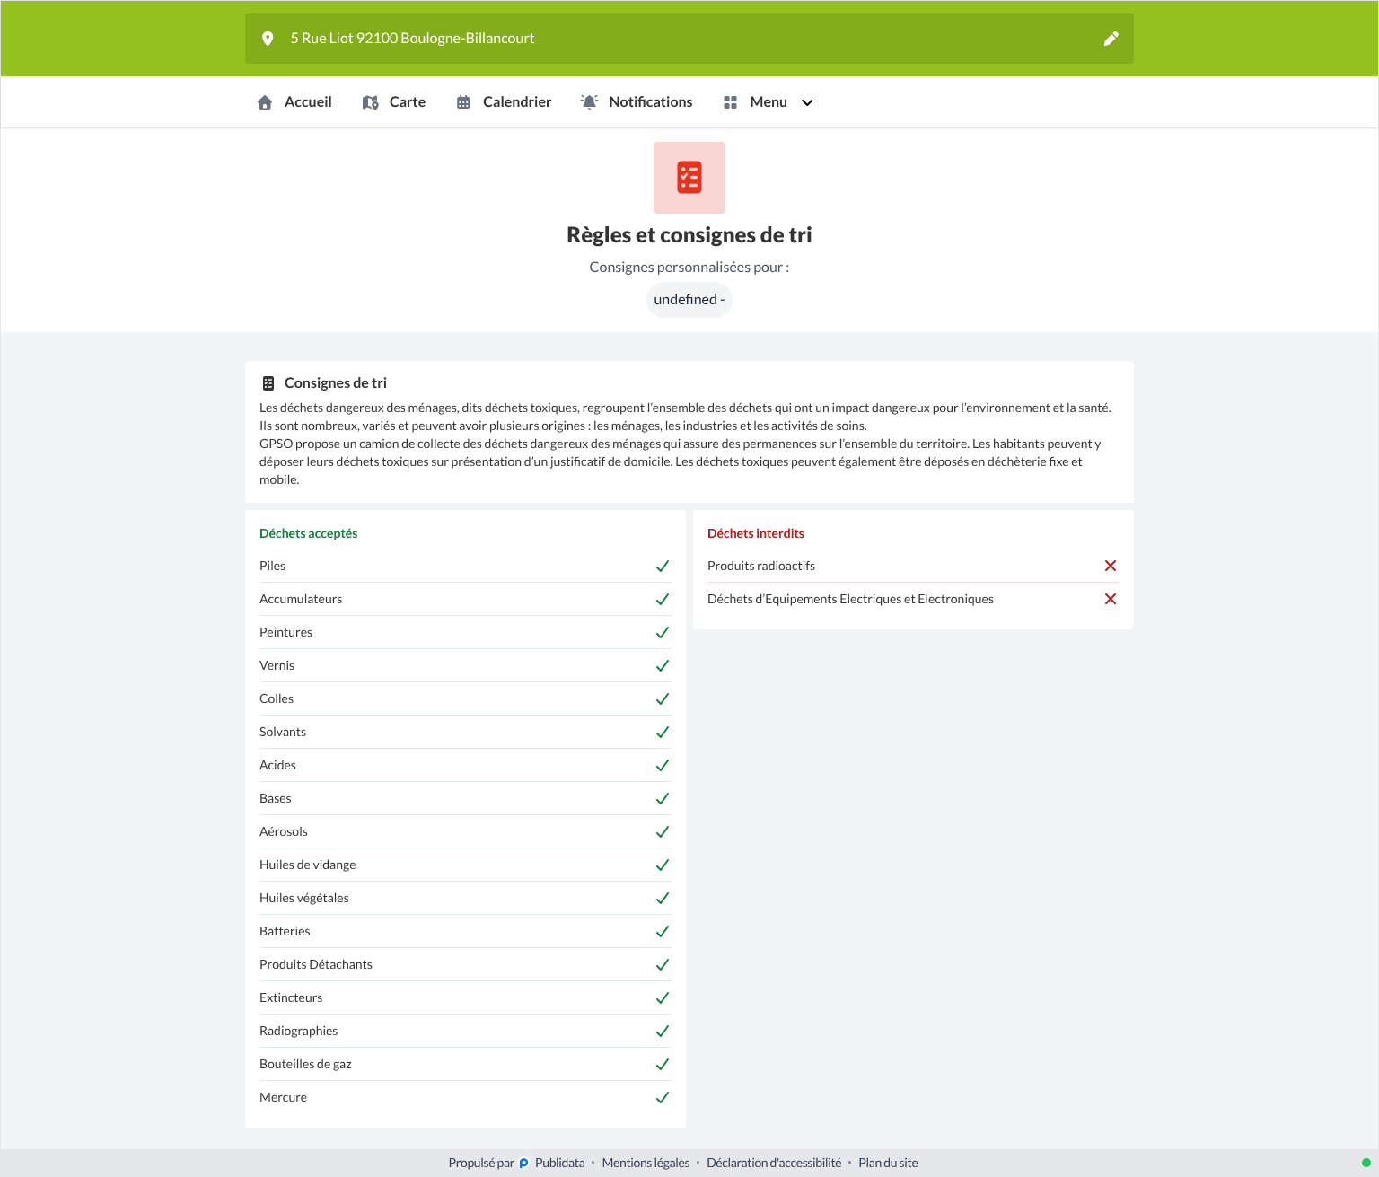1379x1177 pixels.
Task: Click the map icon beside Carte
Action: pos(370,102)
